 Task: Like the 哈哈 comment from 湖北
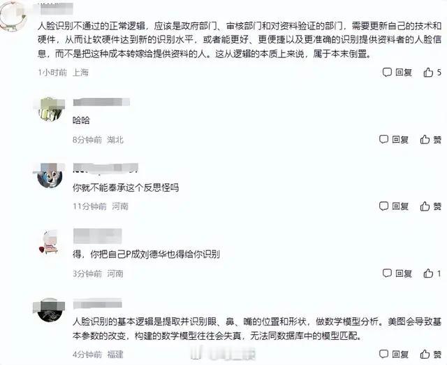pyautogui.click(x=425, y=140)
